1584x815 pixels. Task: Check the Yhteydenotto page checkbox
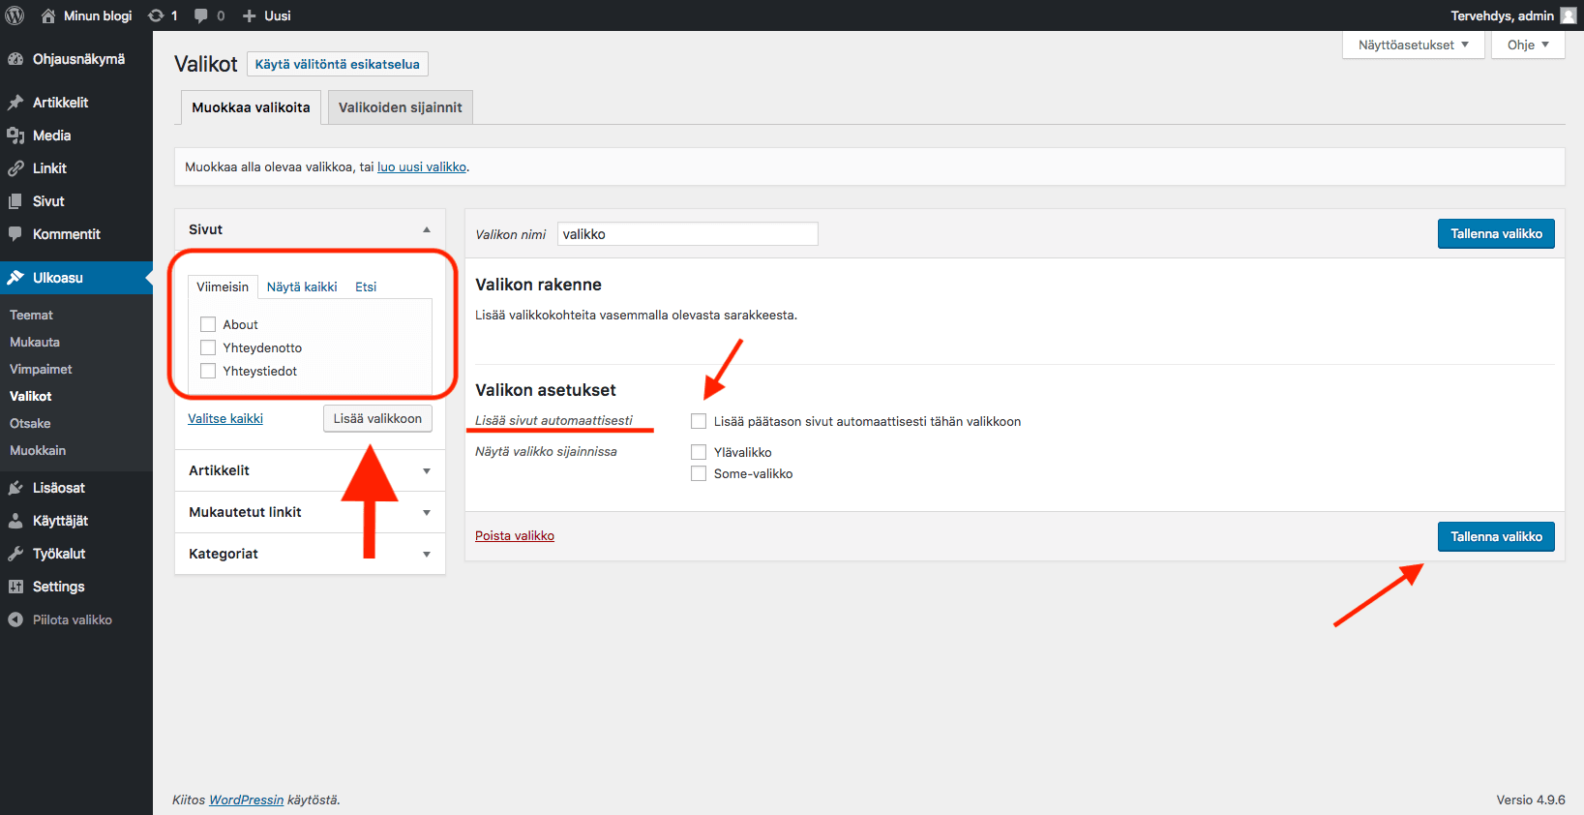tap(208, 347)
